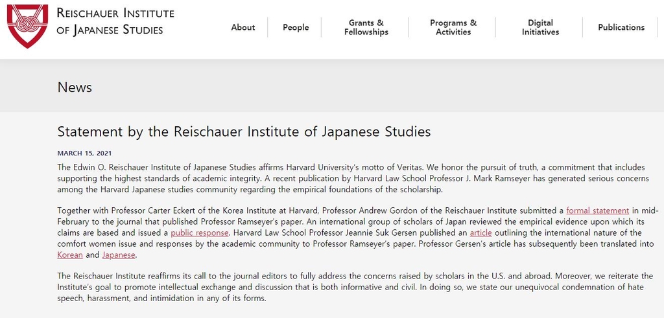Viewport: 664px width, 318px height.
Task: Open the About menu
Action: point(243,27)
